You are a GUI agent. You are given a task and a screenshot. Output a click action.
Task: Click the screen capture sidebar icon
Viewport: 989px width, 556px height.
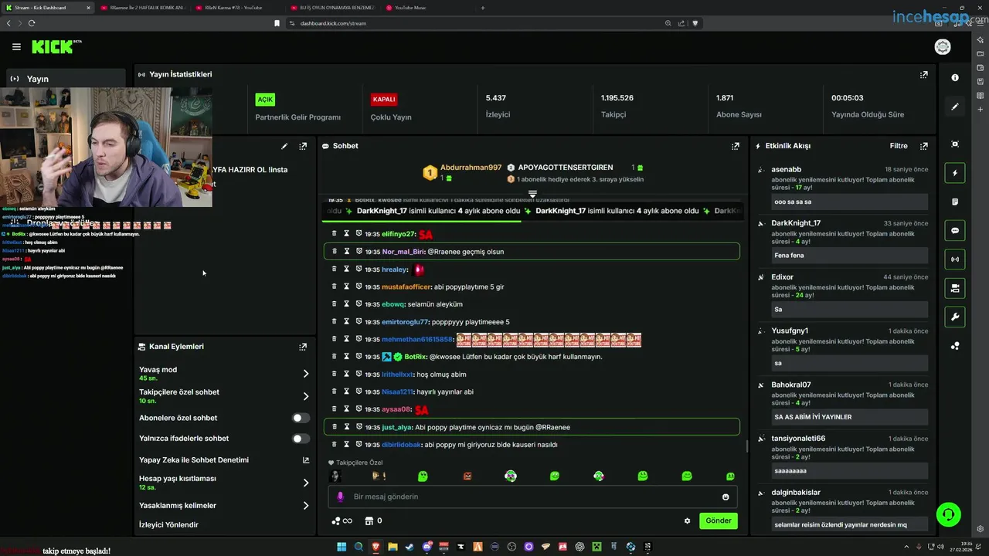coord(955,144)
